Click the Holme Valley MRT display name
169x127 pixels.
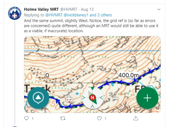[41, 9]
